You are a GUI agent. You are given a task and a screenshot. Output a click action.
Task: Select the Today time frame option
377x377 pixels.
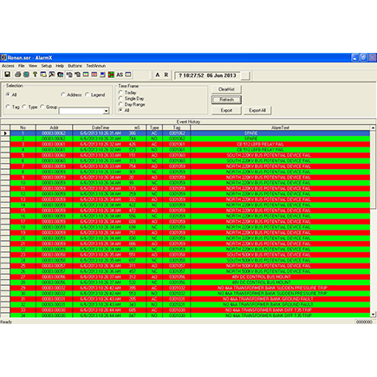pyautogui.click(x=120, y=92)
